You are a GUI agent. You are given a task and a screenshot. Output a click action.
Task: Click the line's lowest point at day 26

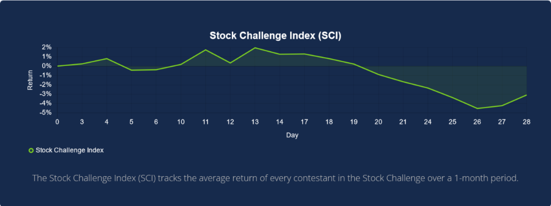click(x=477, y=108)
